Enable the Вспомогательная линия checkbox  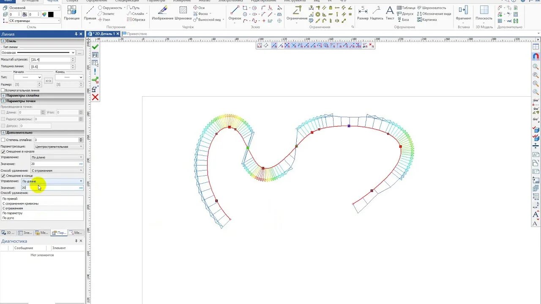[x=3, y=90]
